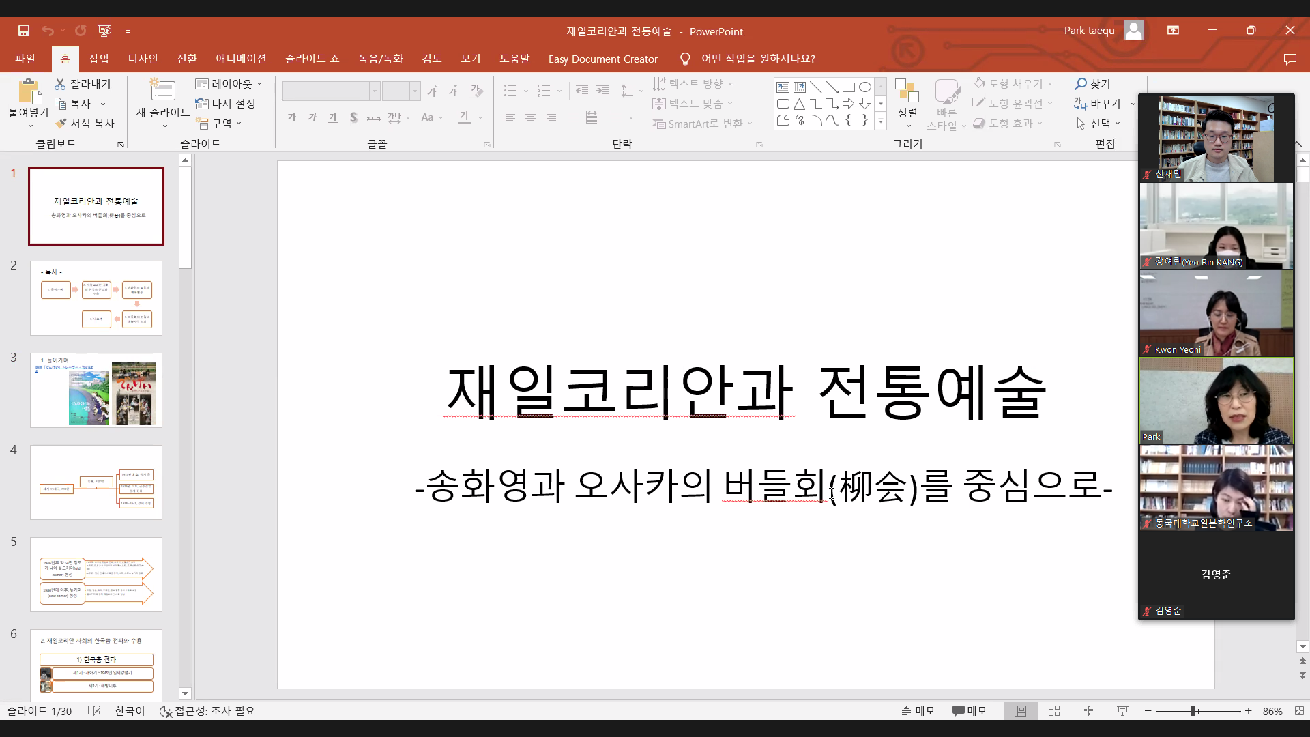Screen dimensions: 1310x737
Task: Click Notes (메모) button in status bar
Action: (918, 711)
